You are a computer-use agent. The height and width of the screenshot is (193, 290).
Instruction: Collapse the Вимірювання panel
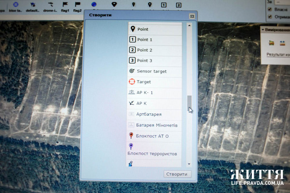click(x=261, y=29)
